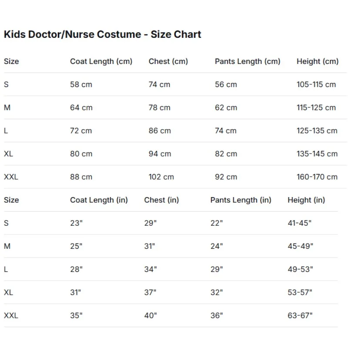Click the 160-170 cm height cell

pyautogui.click(x=317, y=177)
